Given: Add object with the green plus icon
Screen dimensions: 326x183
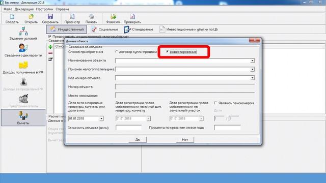Looking at the screenshot, I should pyautogui.click(x=50, y=47).
